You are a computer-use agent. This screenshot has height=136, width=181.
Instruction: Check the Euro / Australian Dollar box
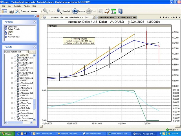click(x=15, y=83)
